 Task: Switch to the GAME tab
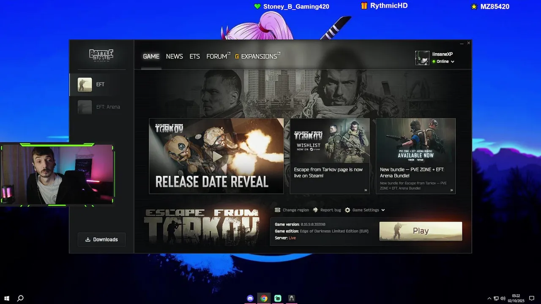pyautogui.click(x=151, y=56)
